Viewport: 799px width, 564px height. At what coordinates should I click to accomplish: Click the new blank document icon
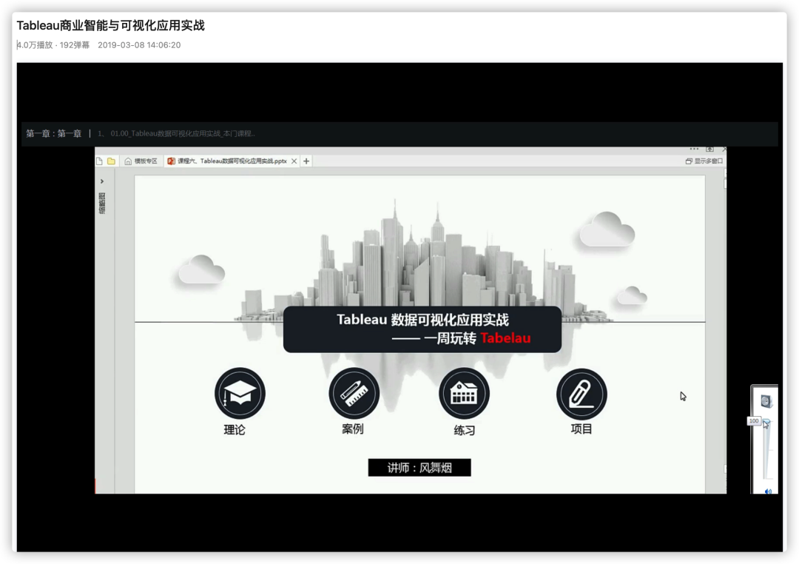(x=99, y=160)
